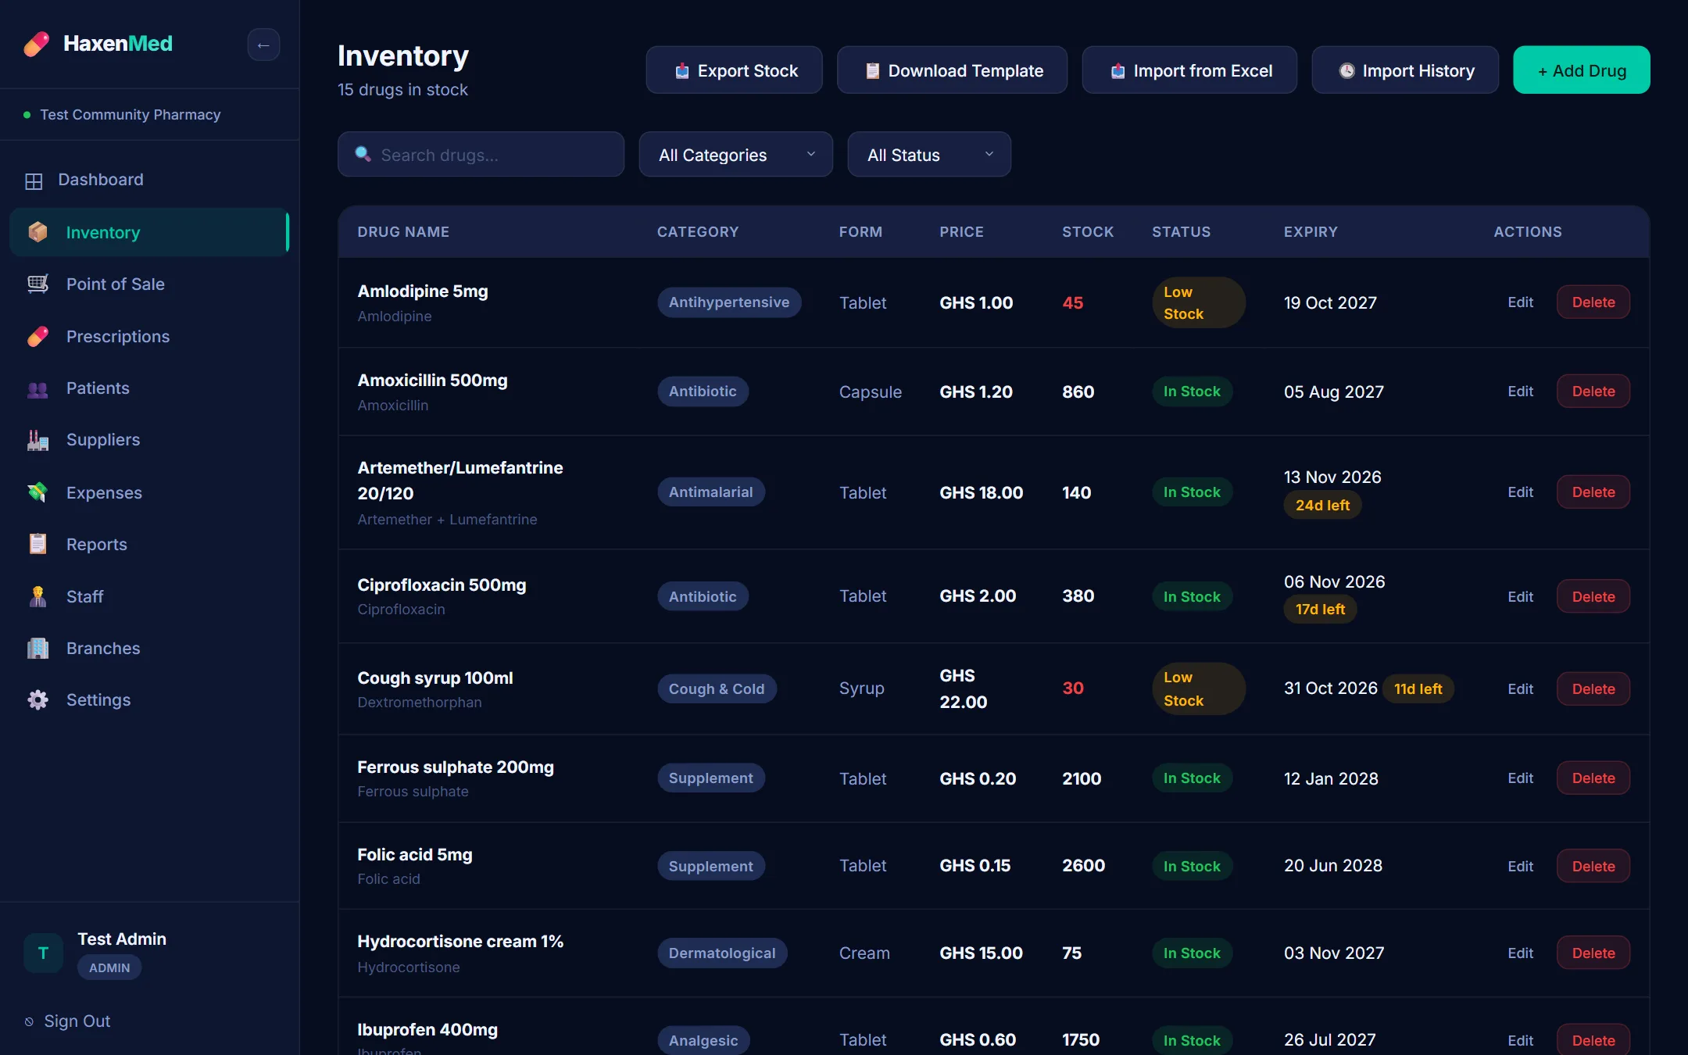Navigate to Reports page
This screenshot has height=1055, width=1688.
(149, 544)
